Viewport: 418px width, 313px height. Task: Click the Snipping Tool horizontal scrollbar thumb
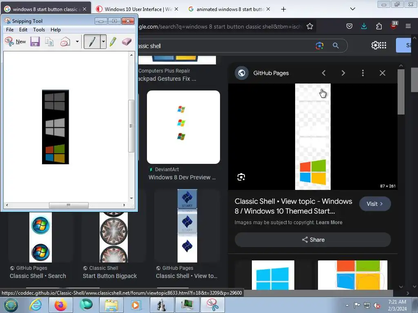[x=69, y=205]
